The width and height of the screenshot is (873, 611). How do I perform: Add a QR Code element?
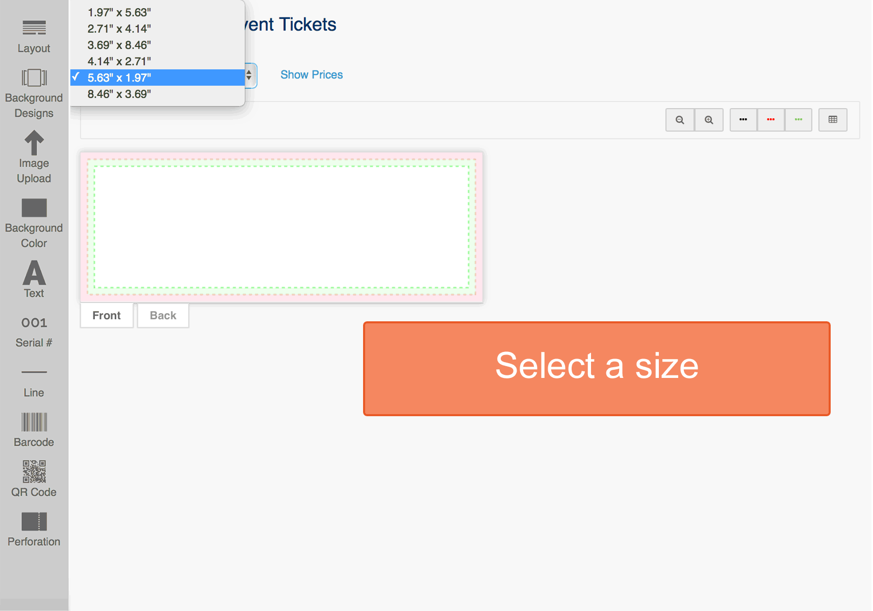tap(34, 479)
